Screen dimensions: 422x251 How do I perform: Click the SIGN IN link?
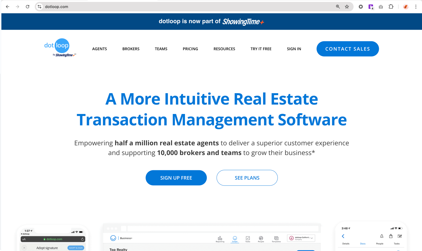(x=294, y=49)
